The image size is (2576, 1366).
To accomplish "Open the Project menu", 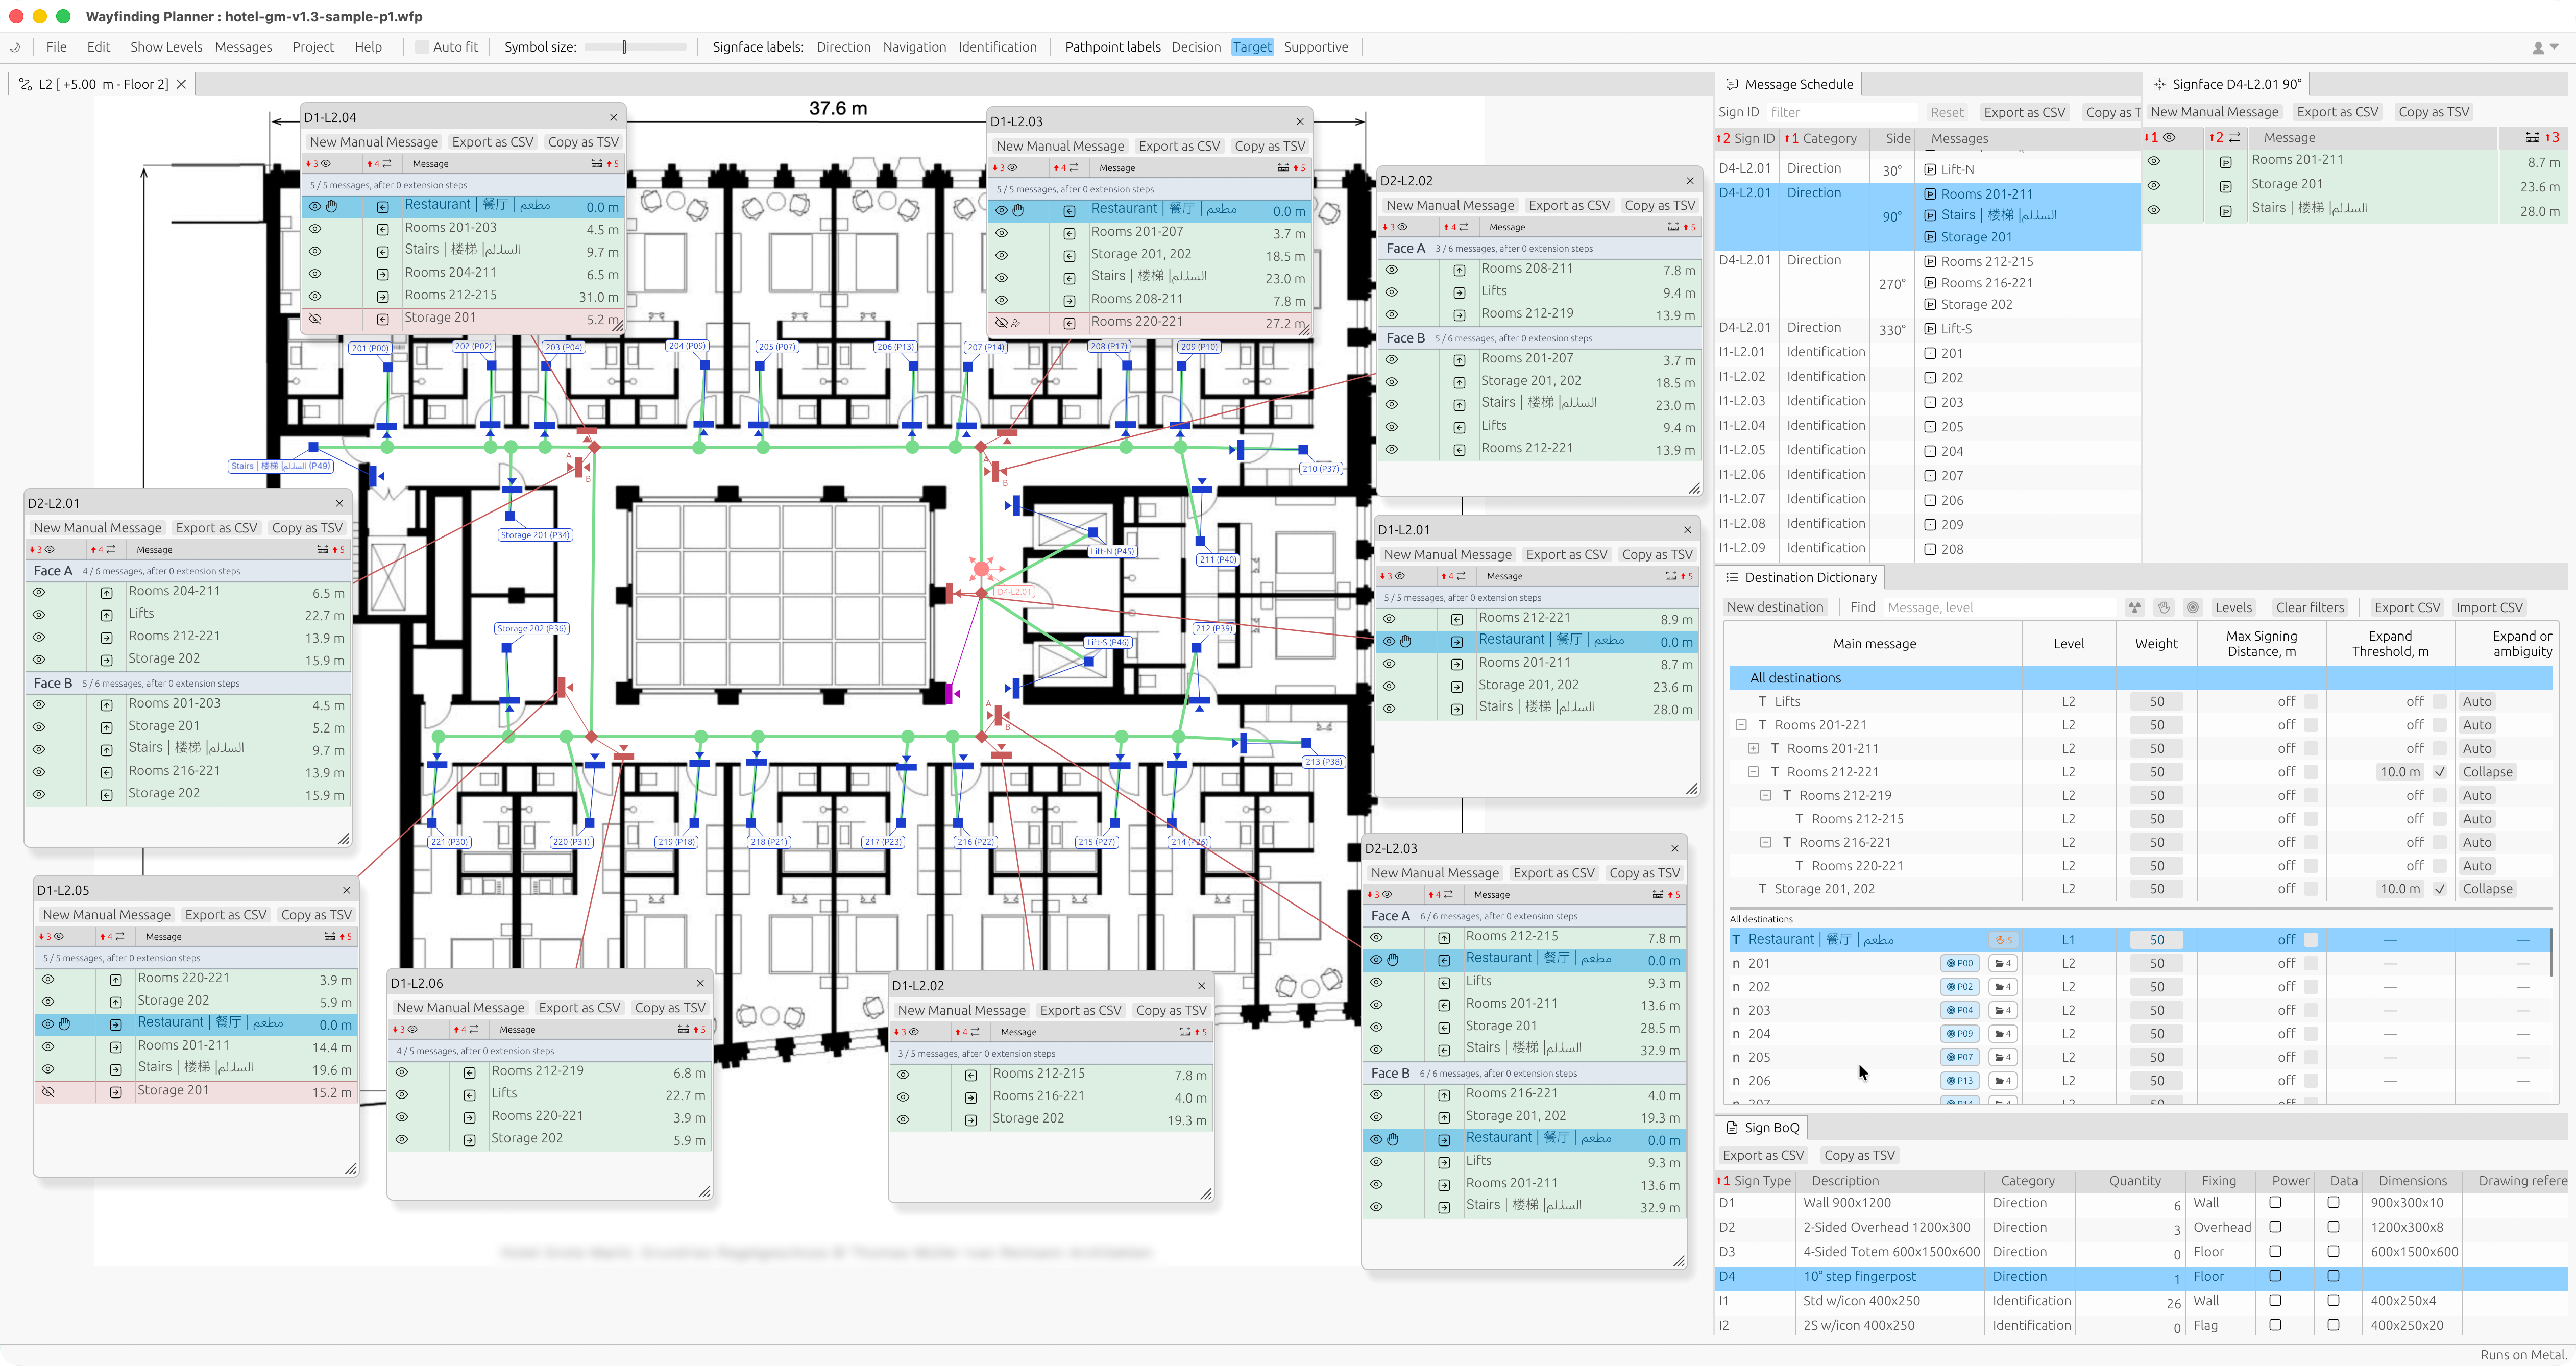I will [313, 47].
